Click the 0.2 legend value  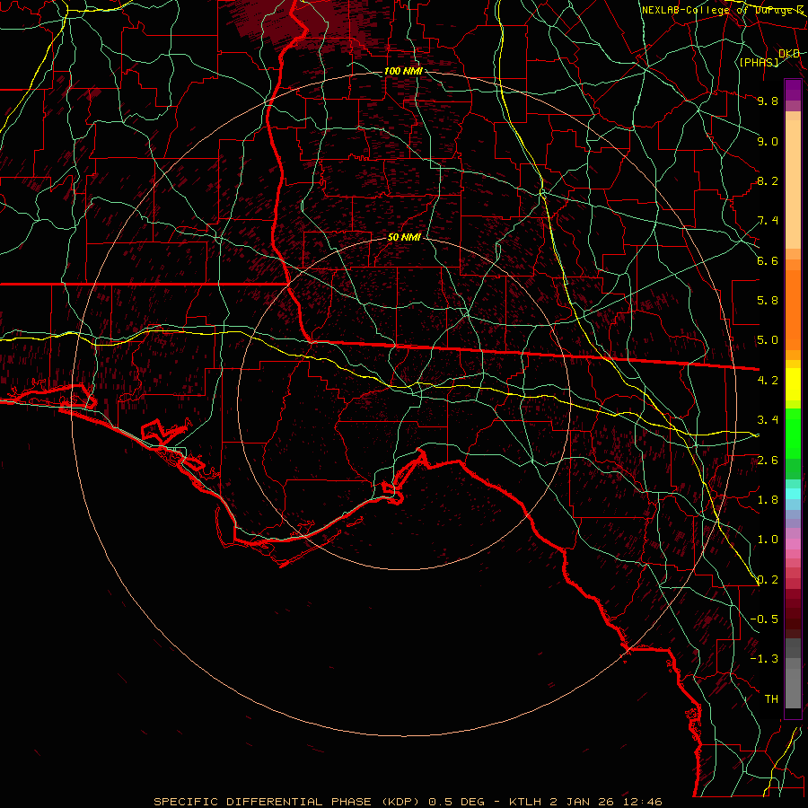point(768,580)
